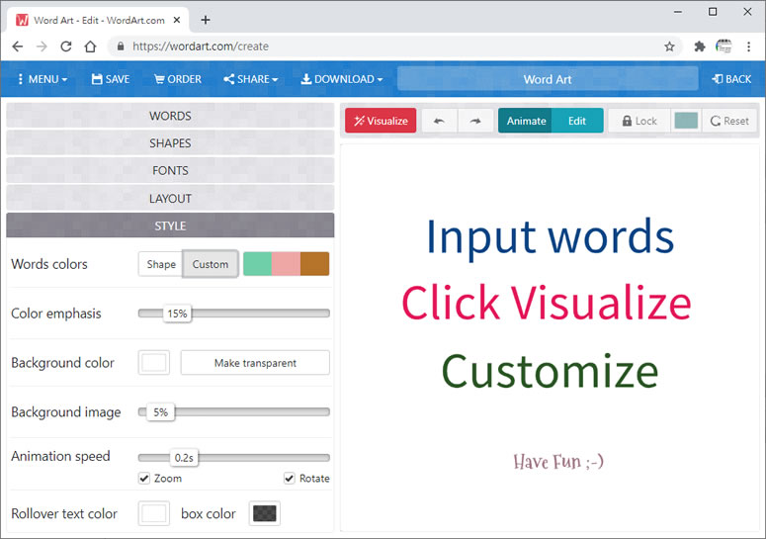Viewport: 766px width, 539px height.
Task: Click the pink words color swatch
Action: click(x=287, y=264)
